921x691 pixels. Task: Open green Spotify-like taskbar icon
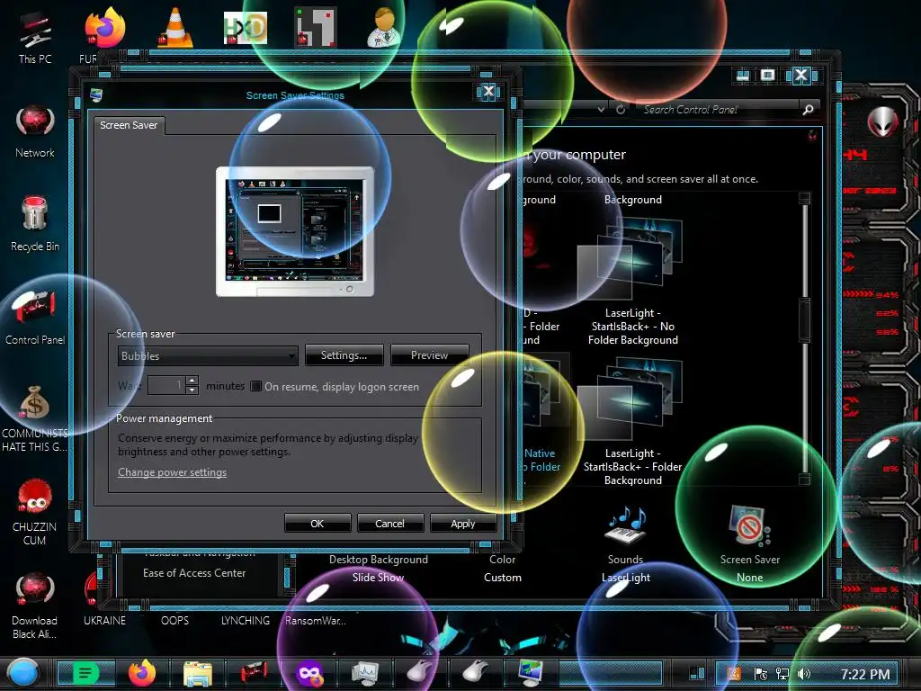(85, 673)
